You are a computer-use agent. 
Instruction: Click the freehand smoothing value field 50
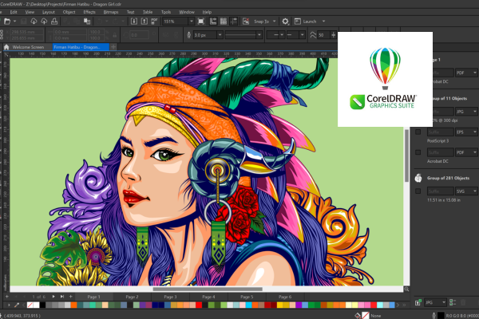coord(324,35)
